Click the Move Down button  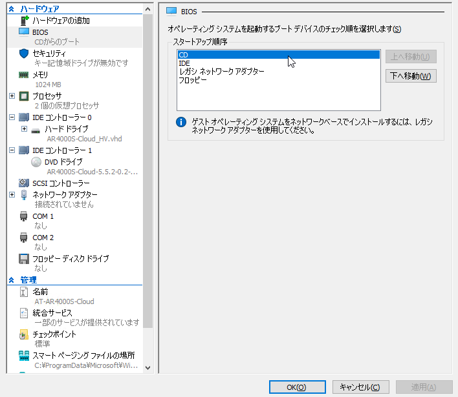411,76
